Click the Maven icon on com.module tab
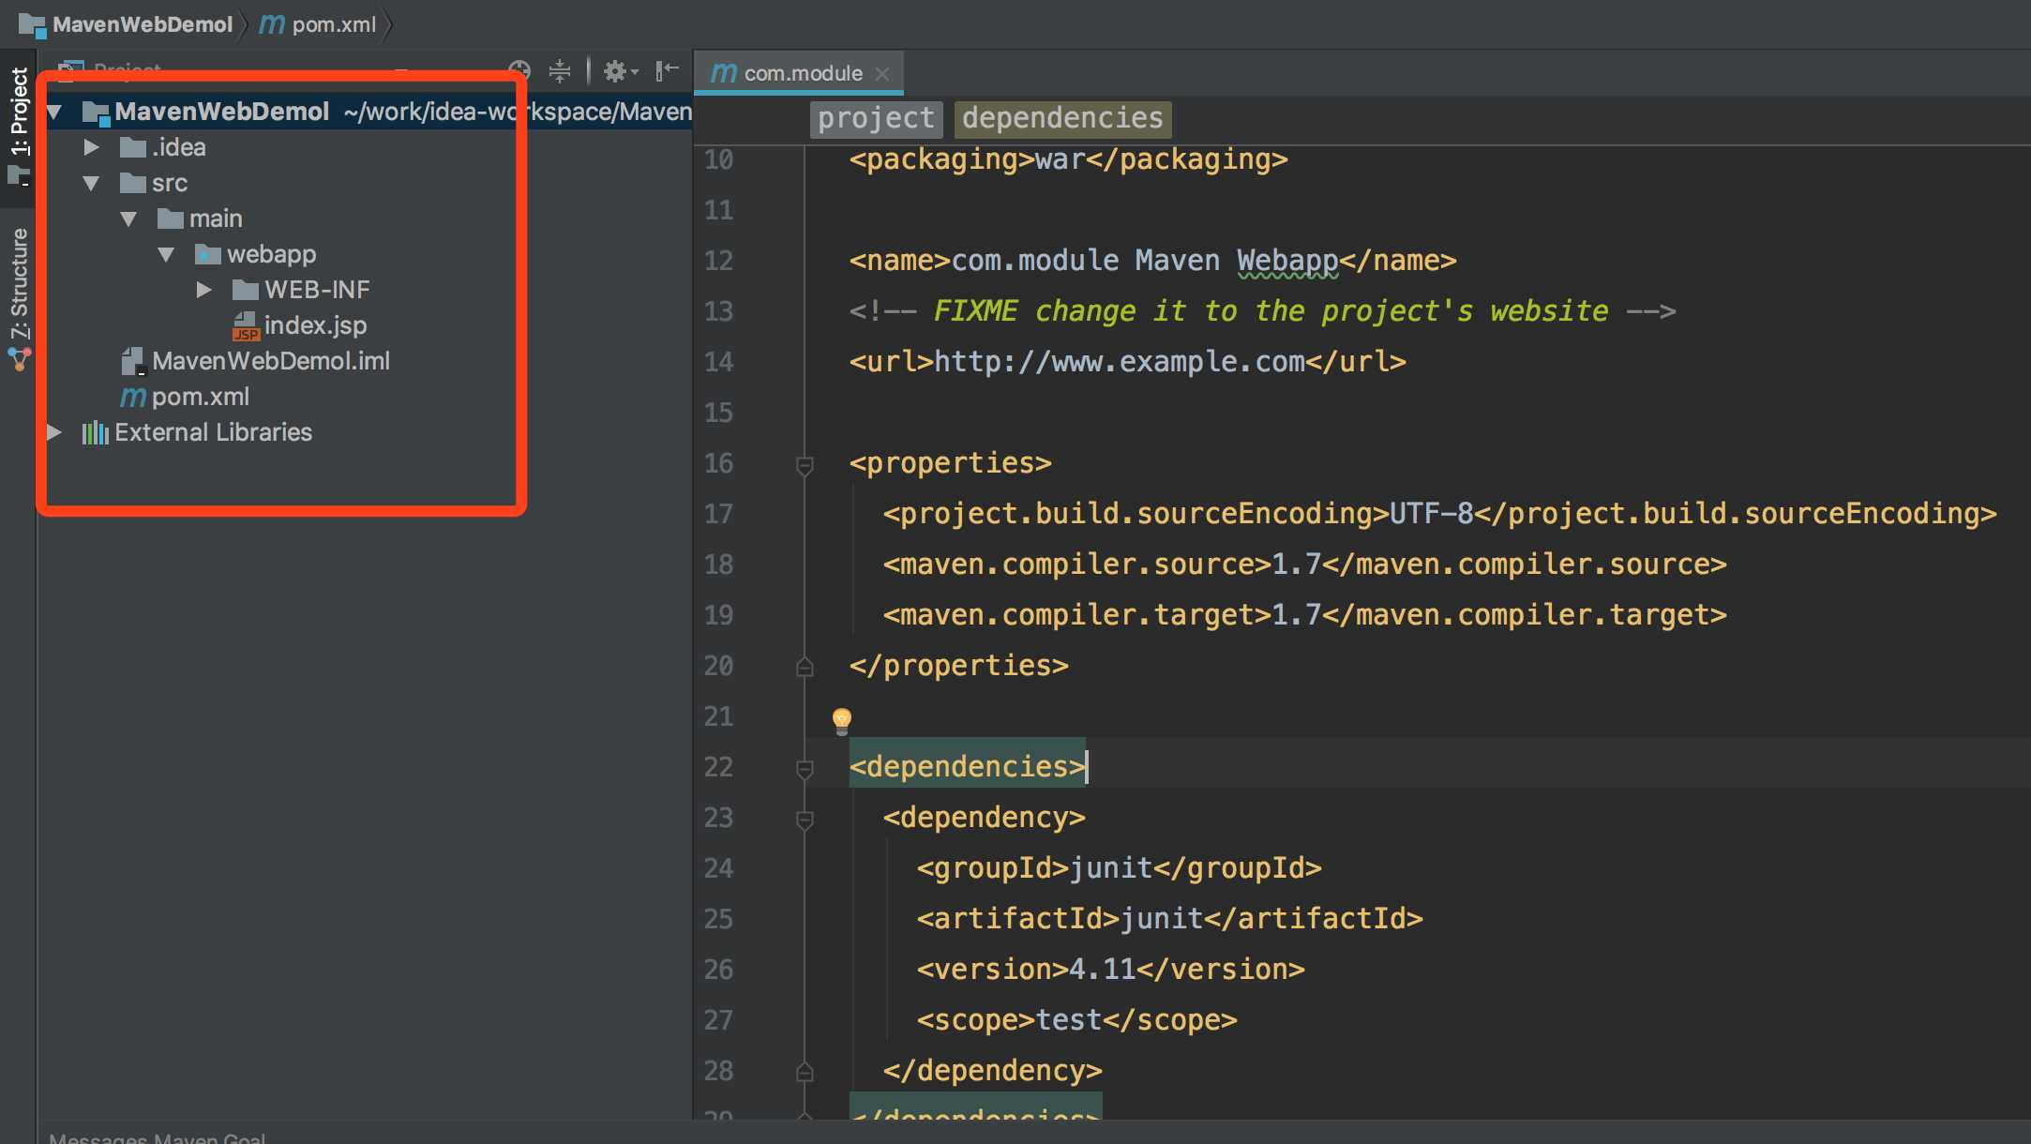The height and width of the screenshot is (1144, 2031). 723,72
